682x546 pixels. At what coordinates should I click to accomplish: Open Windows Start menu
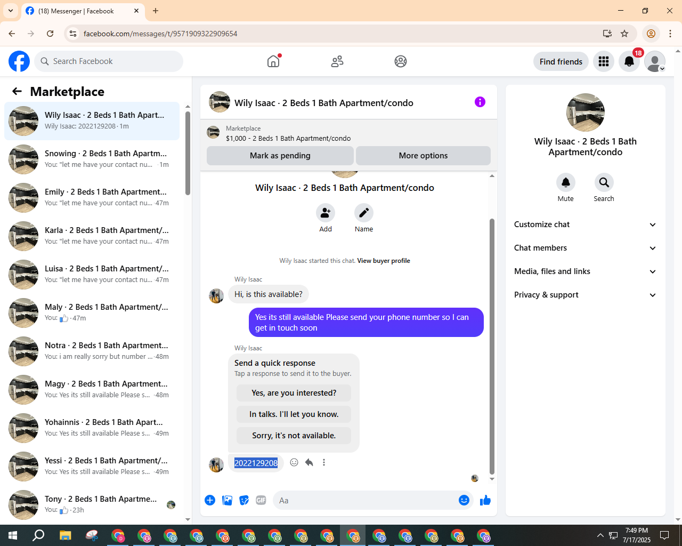point(13,535)
